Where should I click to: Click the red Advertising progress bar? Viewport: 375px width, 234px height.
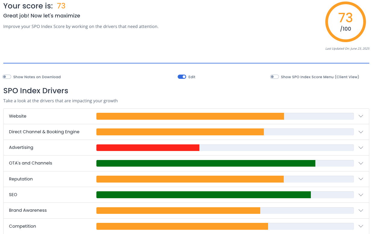coord(148,148)
